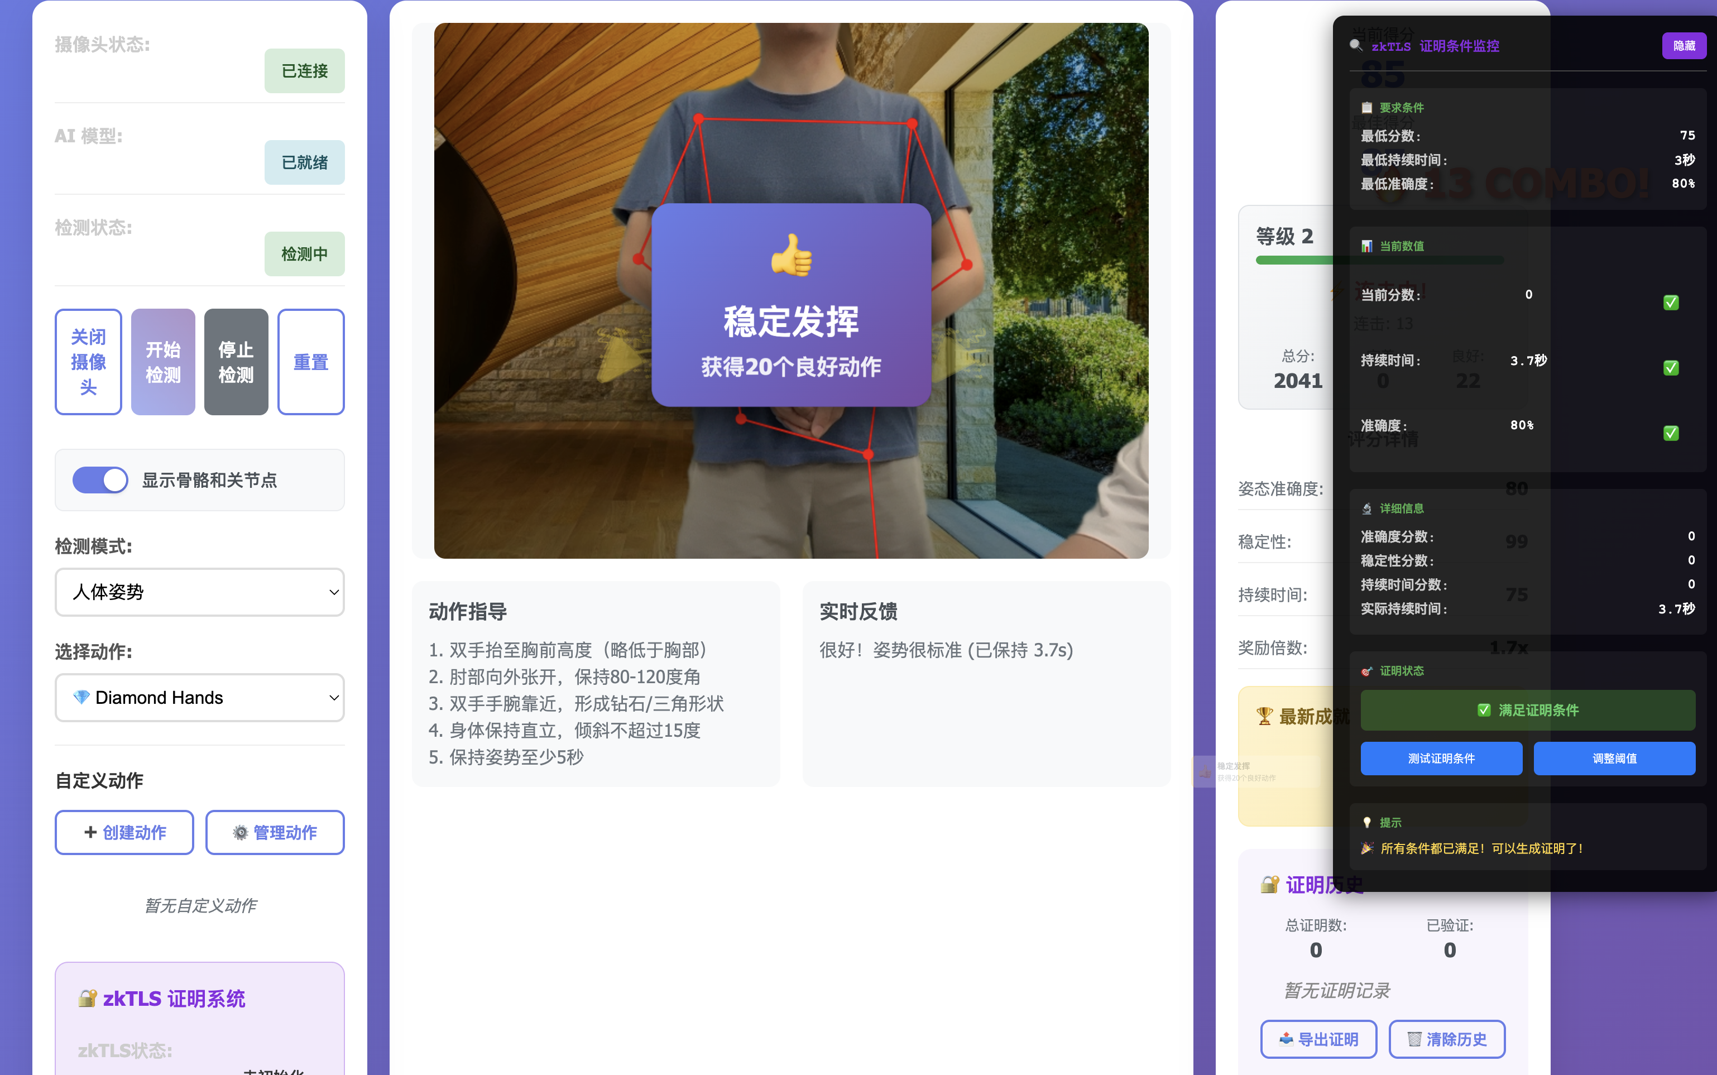
Task: Click the camera video preview
Action: (x=792, y=291)
